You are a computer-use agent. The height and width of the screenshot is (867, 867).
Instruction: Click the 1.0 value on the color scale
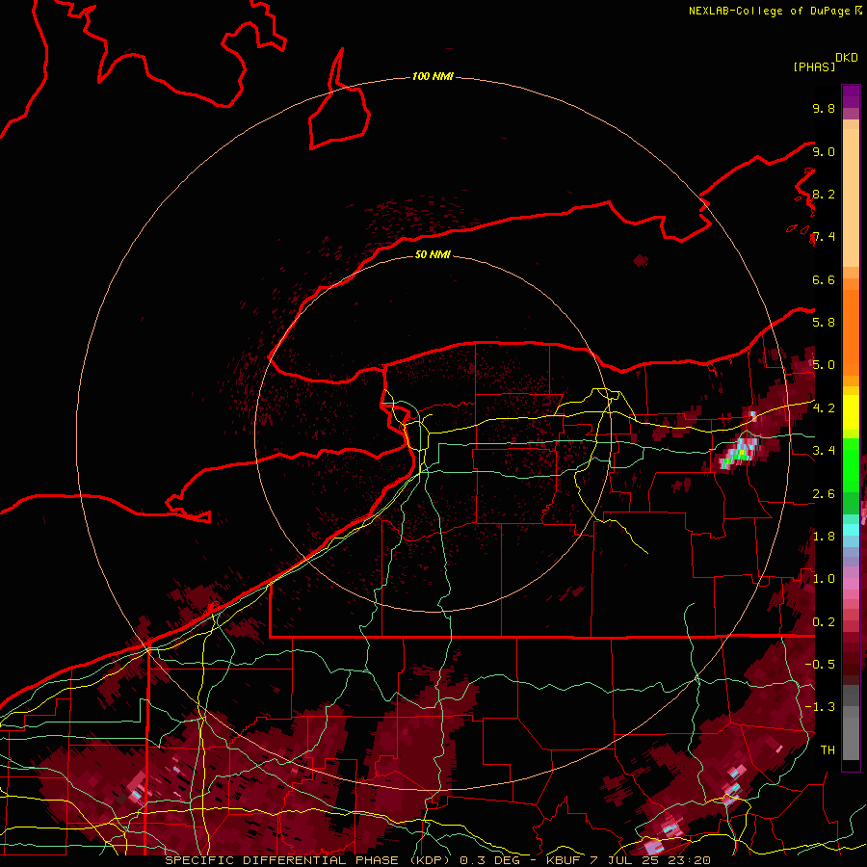(824, 579)
